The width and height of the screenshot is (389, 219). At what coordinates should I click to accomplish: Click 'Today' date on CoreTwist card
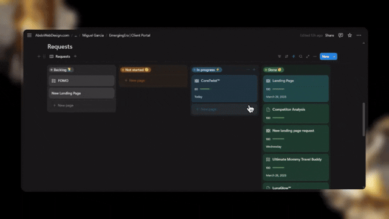point(198,97)
